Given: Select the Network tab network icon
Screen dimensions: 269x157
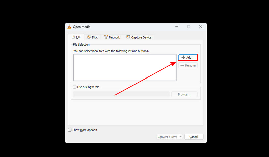Looking at the screenshot, I should [x=106, y=37].
